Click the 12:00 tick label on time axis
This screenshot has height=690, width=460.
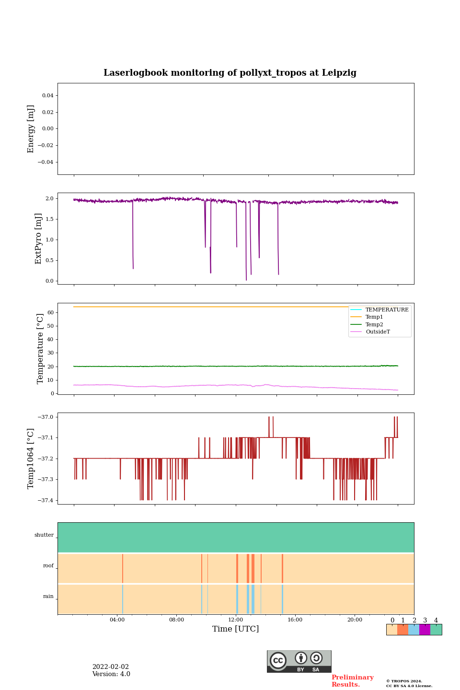pyautogui.click(x=236, y=620)
